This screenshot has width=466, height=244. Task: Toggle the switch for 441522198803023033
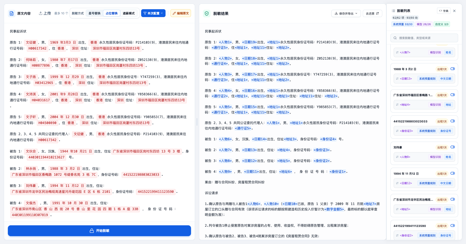click(x=453, y=121)
